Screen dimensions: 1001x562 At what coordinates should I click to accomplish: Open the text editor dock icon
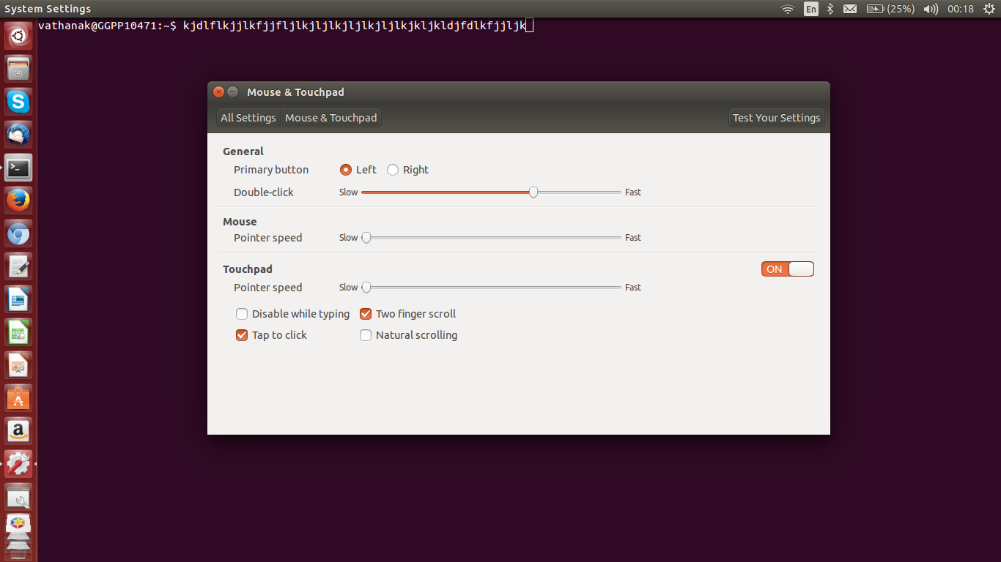pos(18,267)
